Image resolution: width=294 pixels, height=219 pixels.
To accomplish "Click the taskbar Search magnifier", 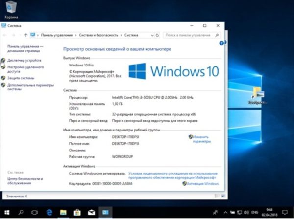I will [21, 212].
